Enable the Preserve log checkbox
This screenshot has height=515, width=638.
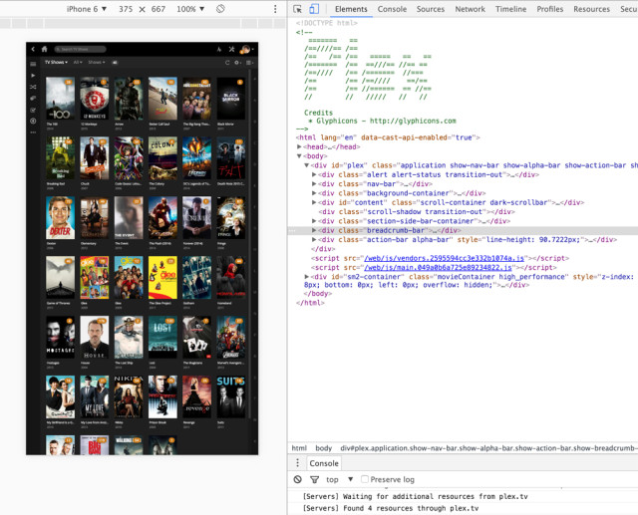[365, 479]
